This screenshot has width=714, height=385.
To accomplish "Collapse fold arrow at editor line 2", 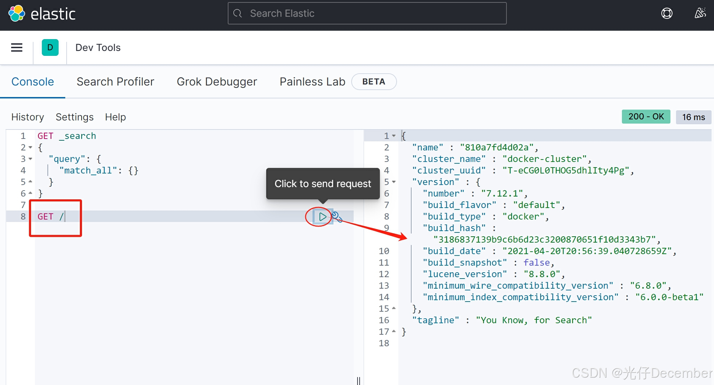I will [30, 148].
